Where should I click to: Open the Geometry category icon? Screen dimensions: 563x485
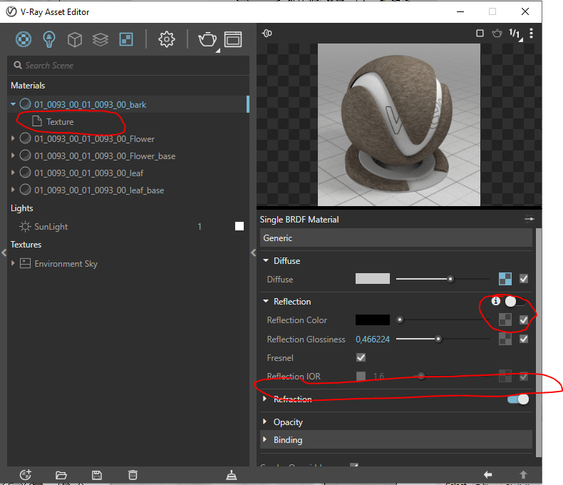(x=75, y=39)
